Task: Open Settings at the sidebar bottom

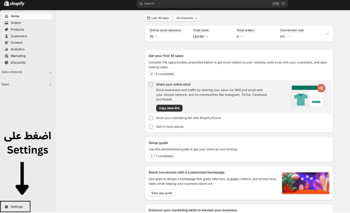Action: pyautogui.click(x=15, y=207)
